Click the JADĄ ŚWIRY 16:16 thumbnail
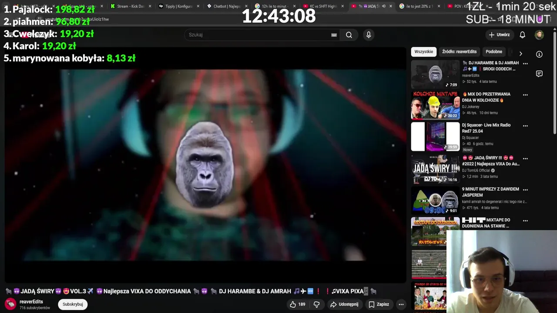 pos(435,170)
